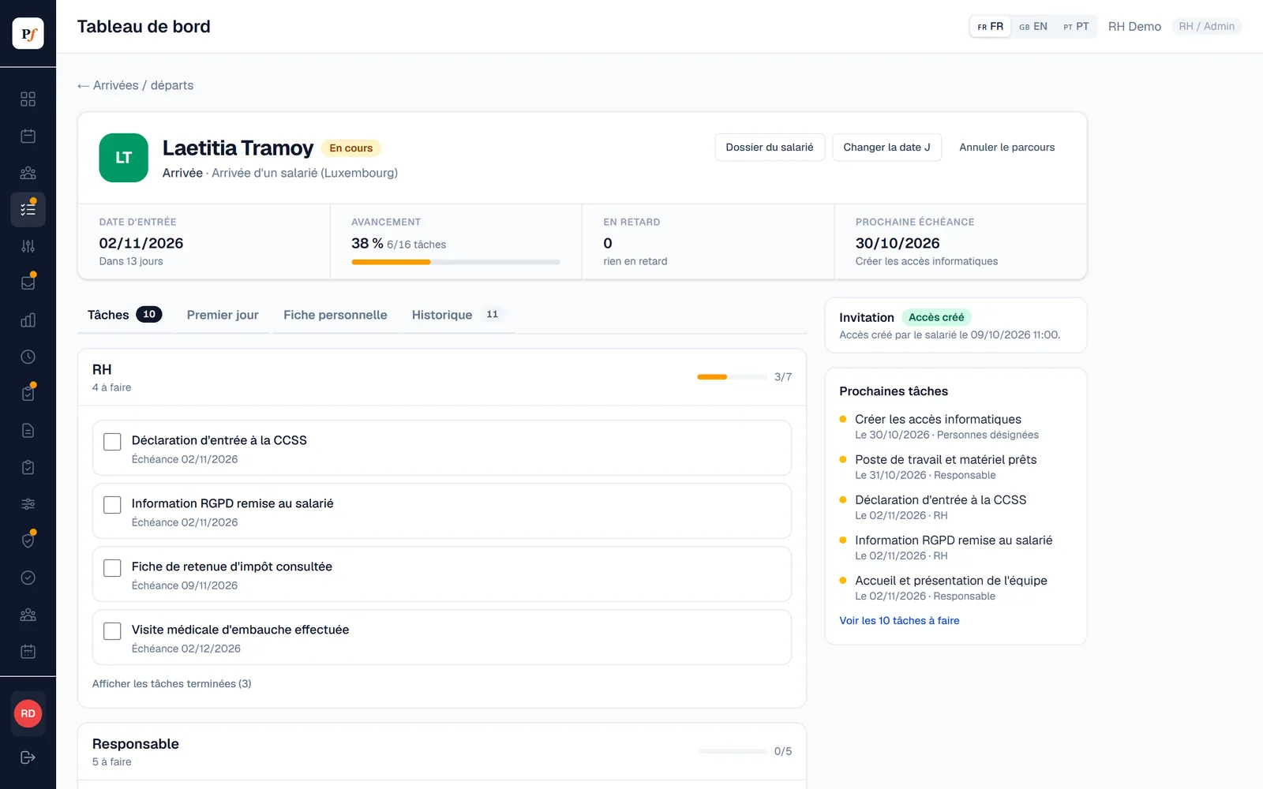The height and width of the screenshot is (789, 1263).
Task: Open the plain calendar icon without dots
Action: pos(28,136)
